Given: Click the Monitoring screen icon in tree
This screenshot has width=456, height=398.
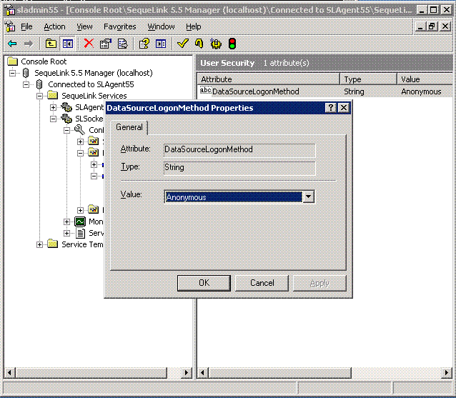Looking at the screenshot, I should (x=80, y=222).
